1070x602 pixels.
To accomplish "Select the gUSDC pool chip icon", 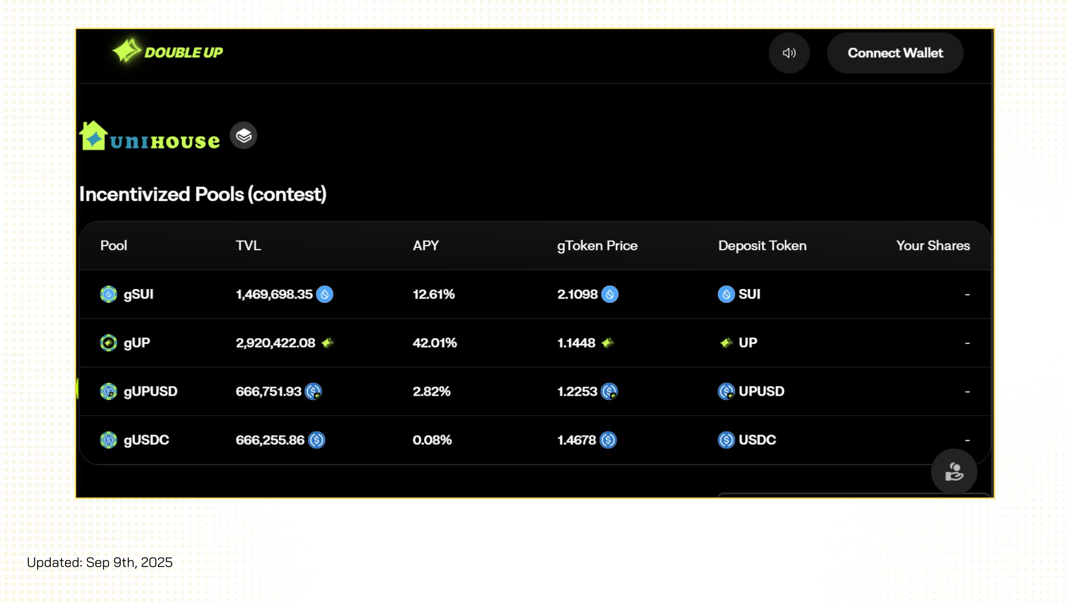I will (x=108, y=440).
